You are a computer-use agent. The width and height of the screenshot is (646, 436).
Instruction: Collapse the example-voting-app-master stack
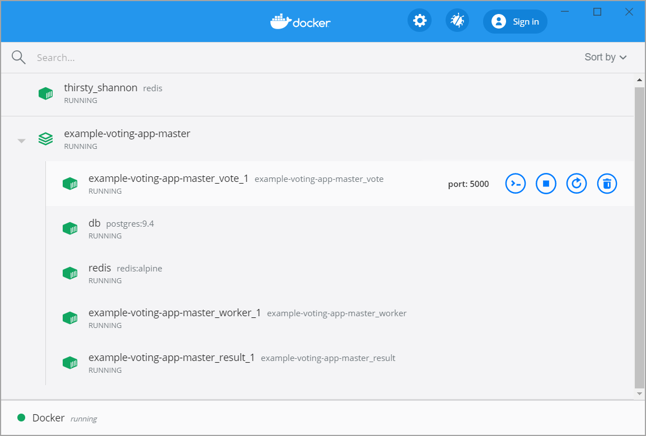point(21,140)
